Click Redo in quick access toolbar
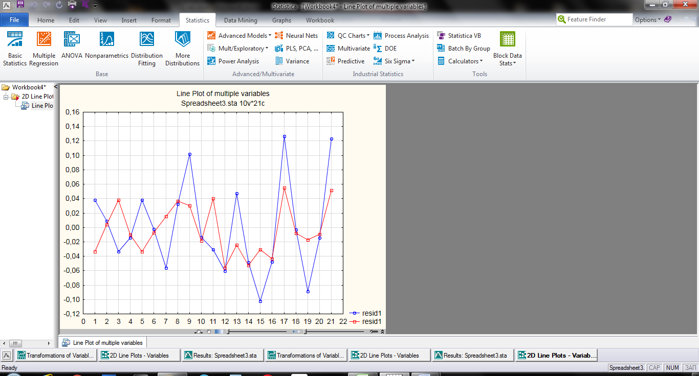The width and height of the screenshot is (699, 376). coord(47,5)
